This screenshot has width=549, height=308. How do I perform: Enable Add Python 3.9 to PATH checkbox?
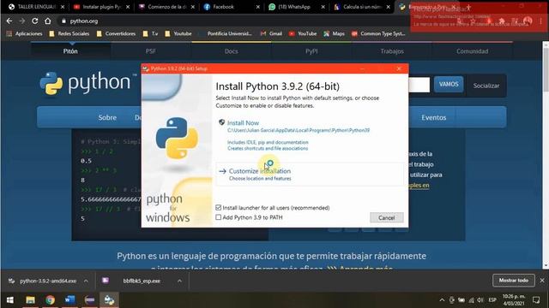219,217
